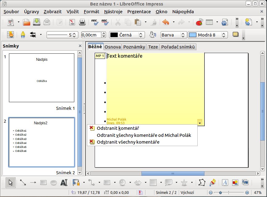Screen dimensions: 267x197
Task: Open the new document dropdown arrow
Action: 18,22
